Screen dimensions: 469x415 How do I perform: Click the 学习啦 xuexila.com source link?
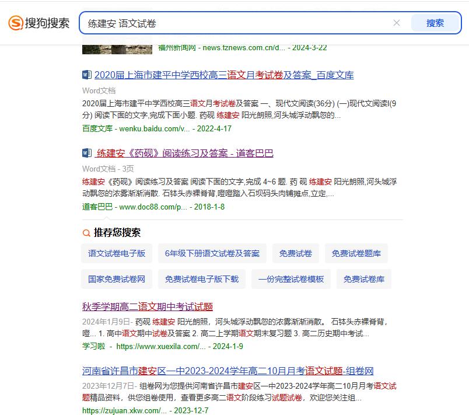(x=144, y=347)
